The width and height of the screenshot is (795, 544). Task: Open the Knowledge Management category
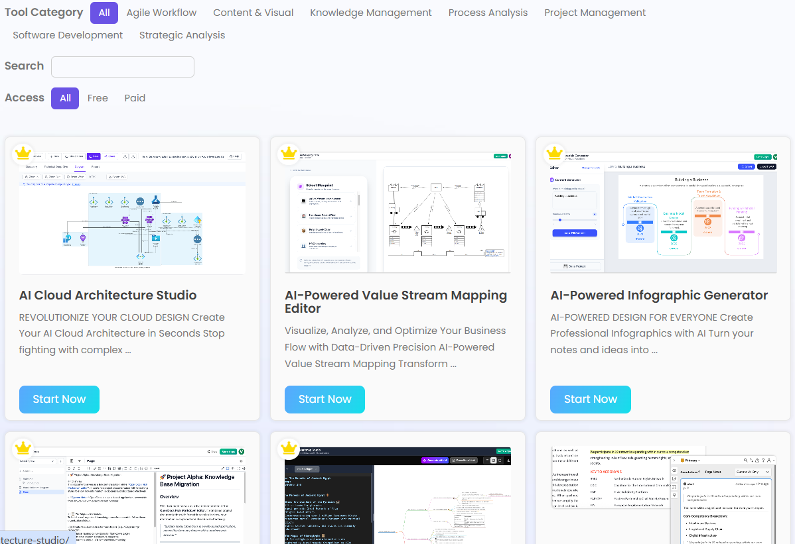[370, 13]
